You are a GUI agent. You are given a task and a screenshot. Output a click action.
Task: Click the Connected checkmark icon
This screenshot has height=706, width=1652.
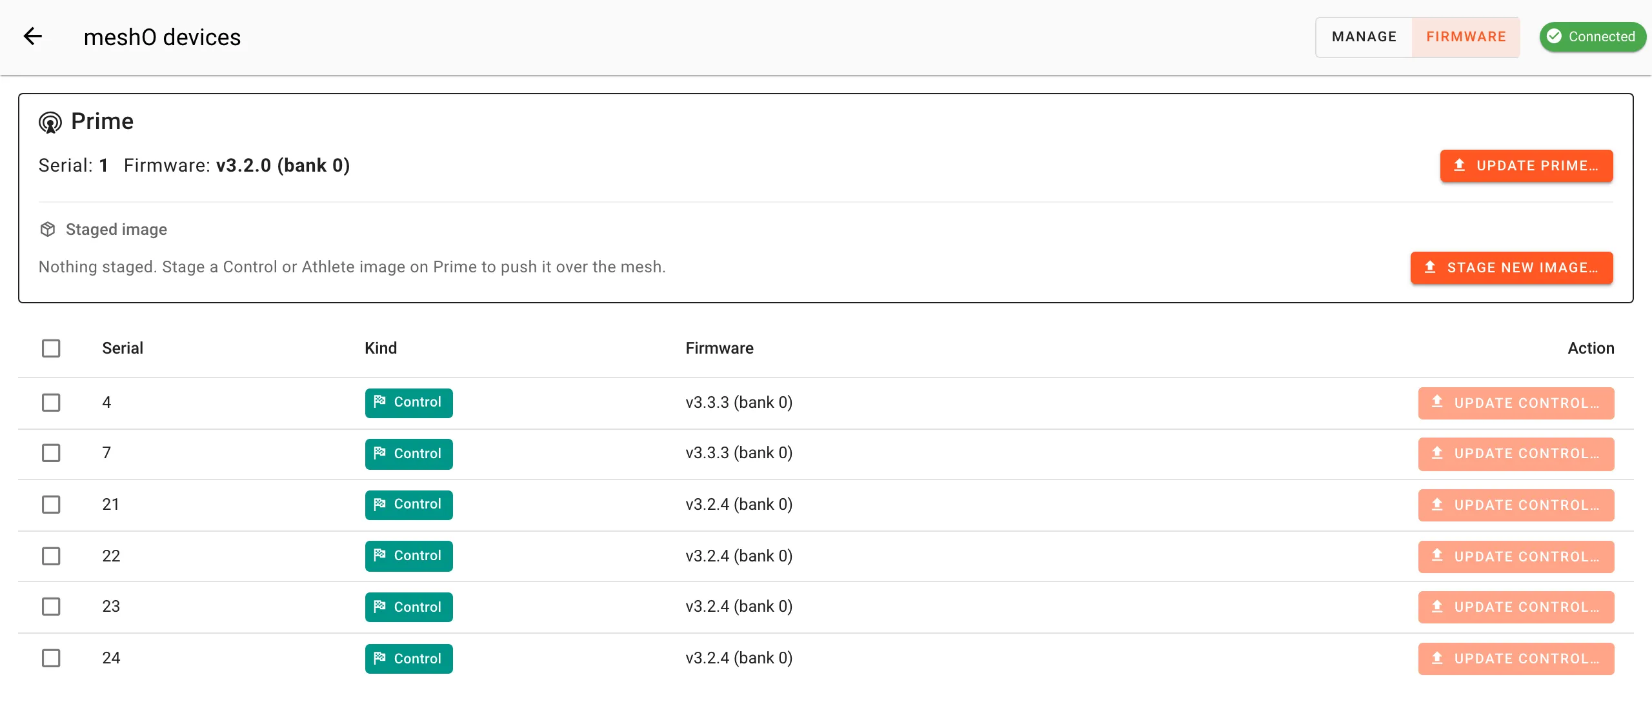[x=1555, y=36]
